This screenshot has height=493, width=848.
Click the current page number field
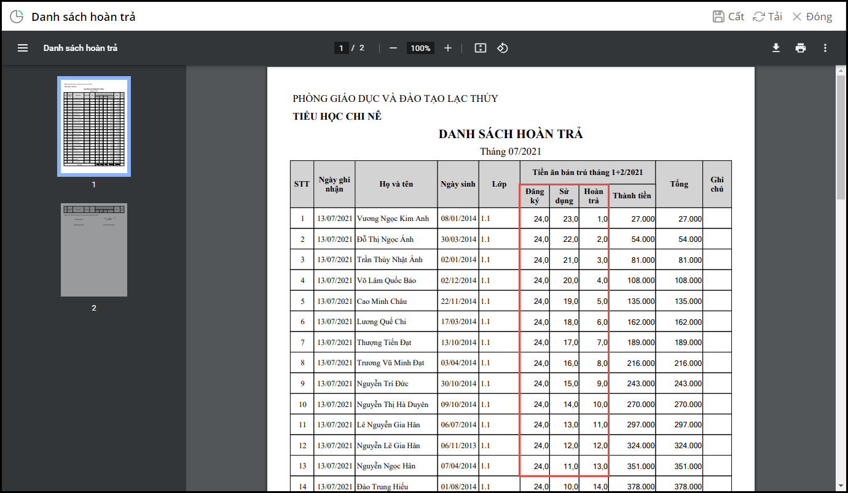(x=342, y=48)
